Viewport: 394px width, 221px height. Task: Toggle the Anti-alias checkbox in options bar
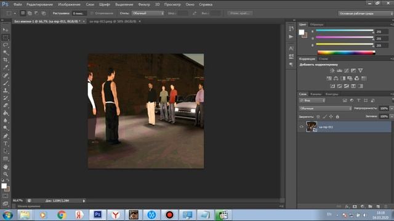92,13
